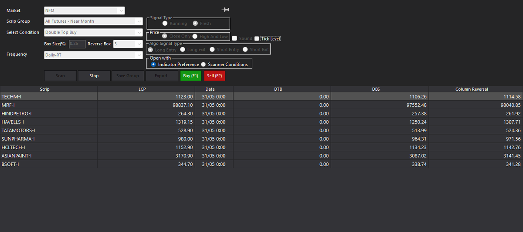Select the Fresh signal type radio
Viewport: 523px width, 232px height.
(x=195, y=24)
